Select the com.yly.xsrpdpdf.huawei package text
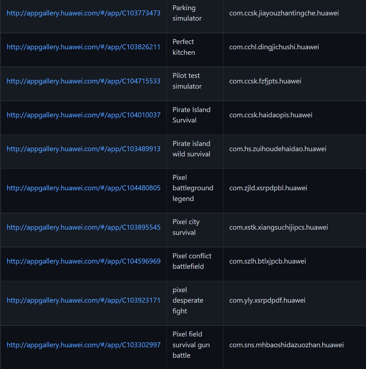 point(267,300)
